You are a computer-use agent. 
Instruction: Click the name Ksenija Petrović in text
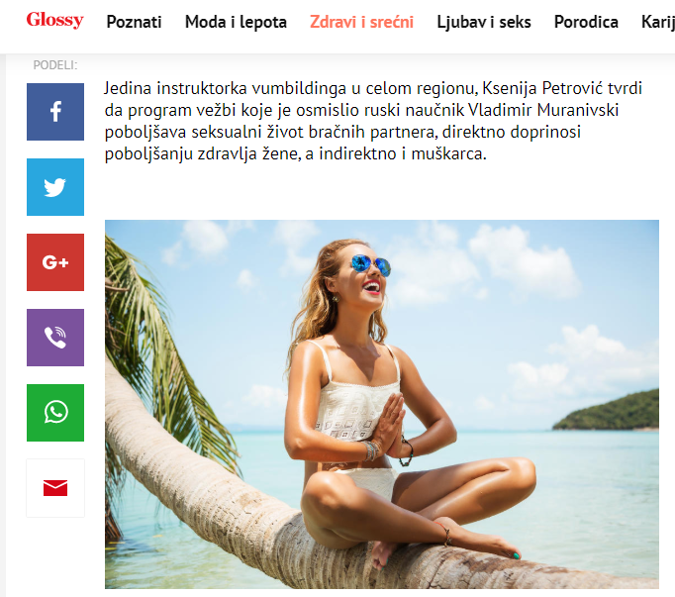[542, 88]
